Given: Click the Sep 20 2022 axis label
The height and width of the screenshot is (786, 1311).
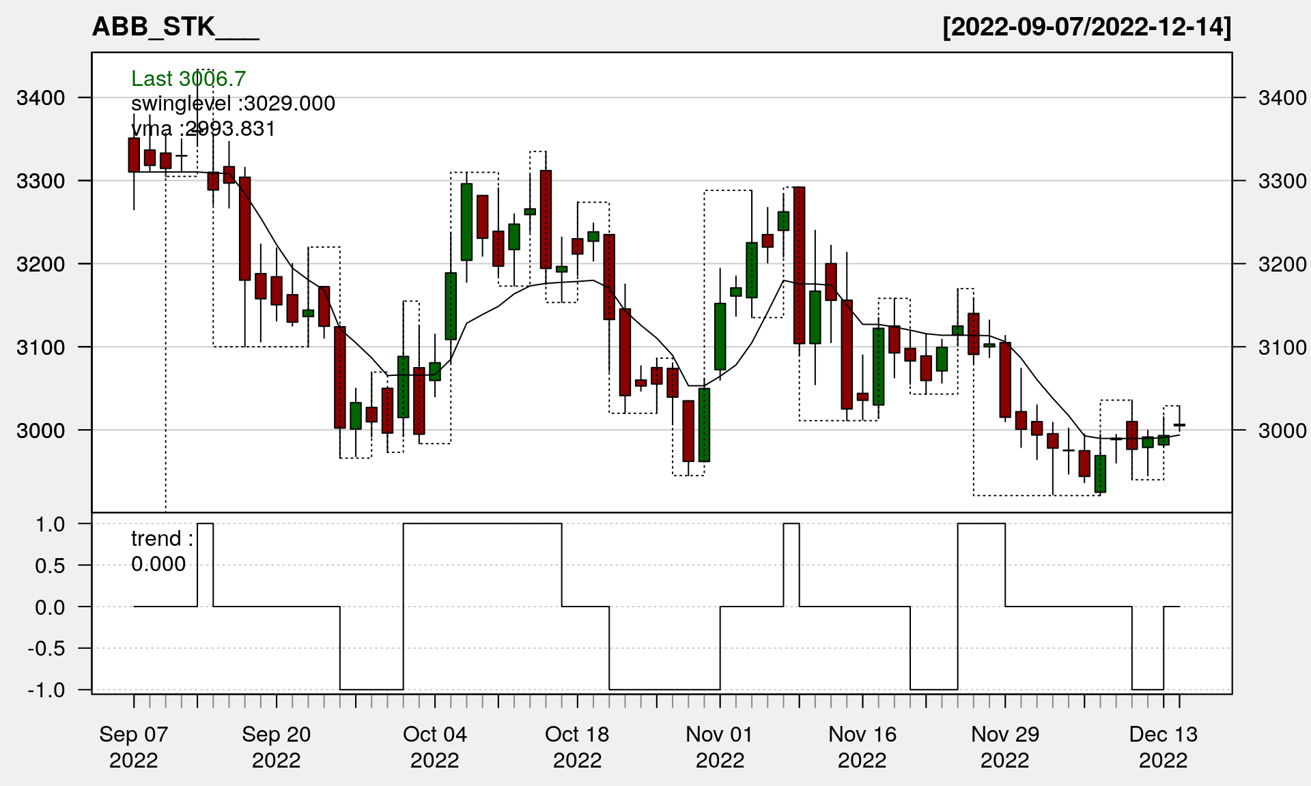Looking at the screenshot, I should point(277,746).
